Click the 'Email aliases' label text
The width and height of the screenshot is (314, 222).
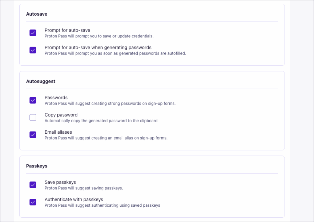[x=58, y=132]
